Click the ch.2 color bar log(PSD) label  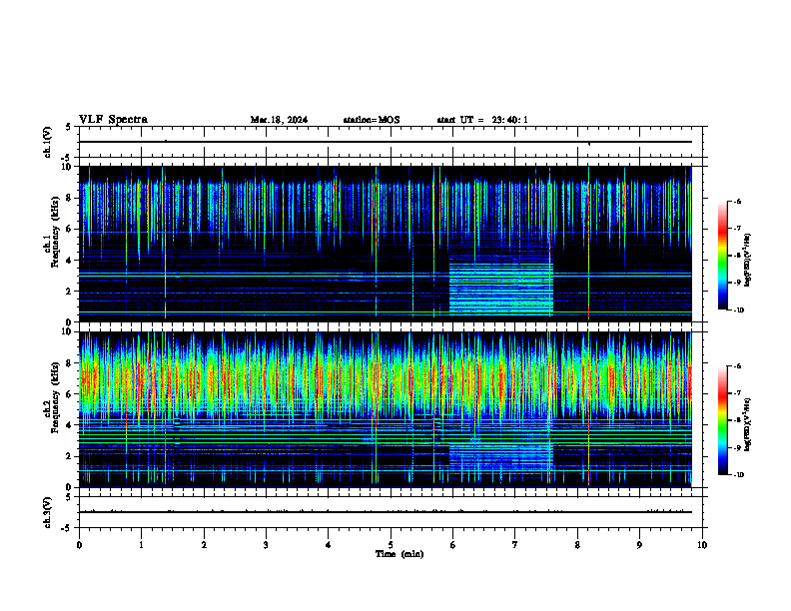click(748, 425)
